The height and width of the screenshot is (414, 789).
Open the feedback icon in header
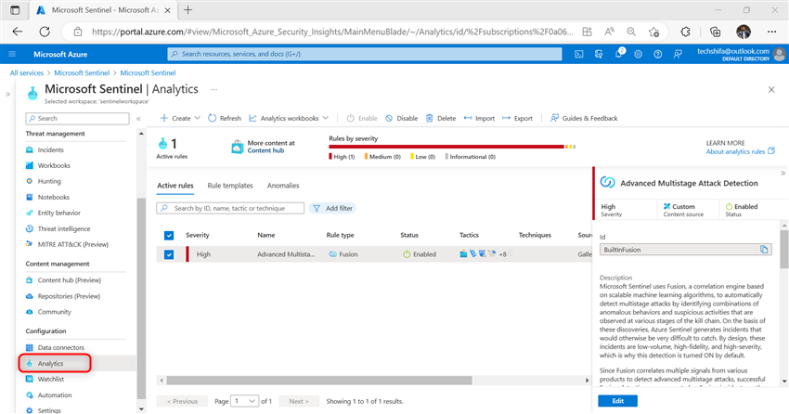tap(678, 54)
